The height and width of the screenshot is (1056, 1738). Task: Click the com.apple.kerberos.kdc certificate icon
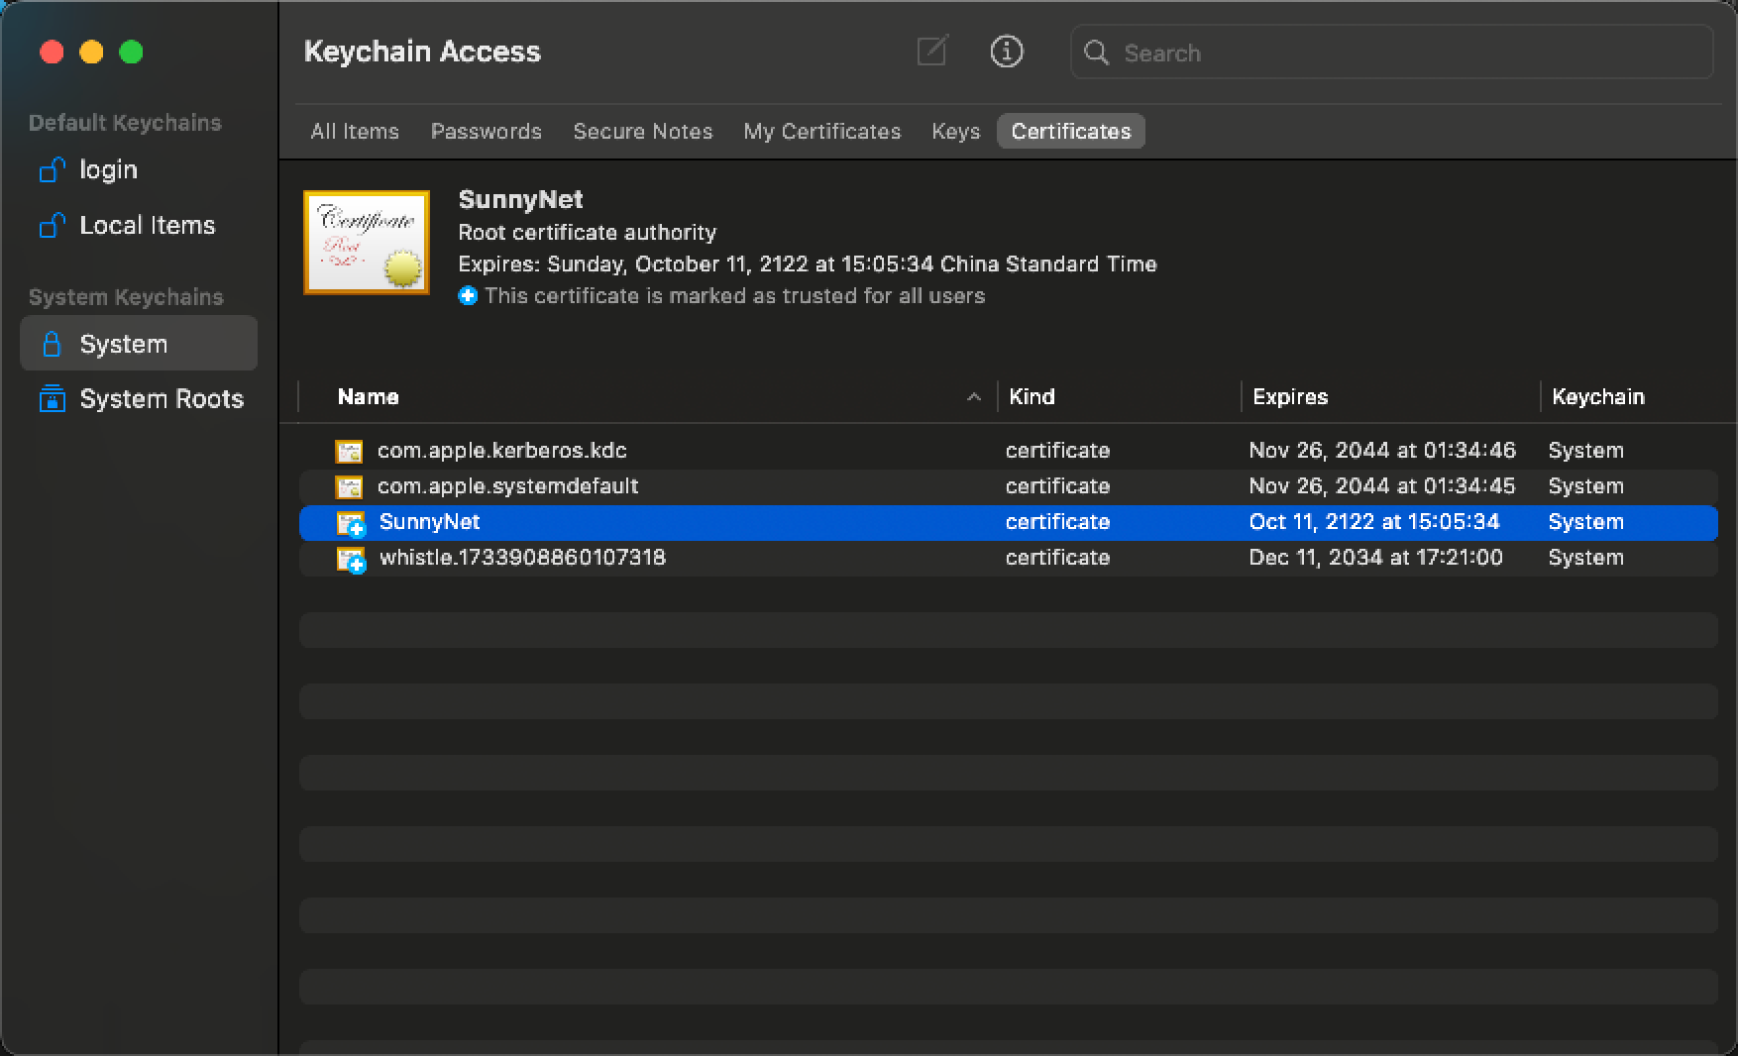[349, 452]
